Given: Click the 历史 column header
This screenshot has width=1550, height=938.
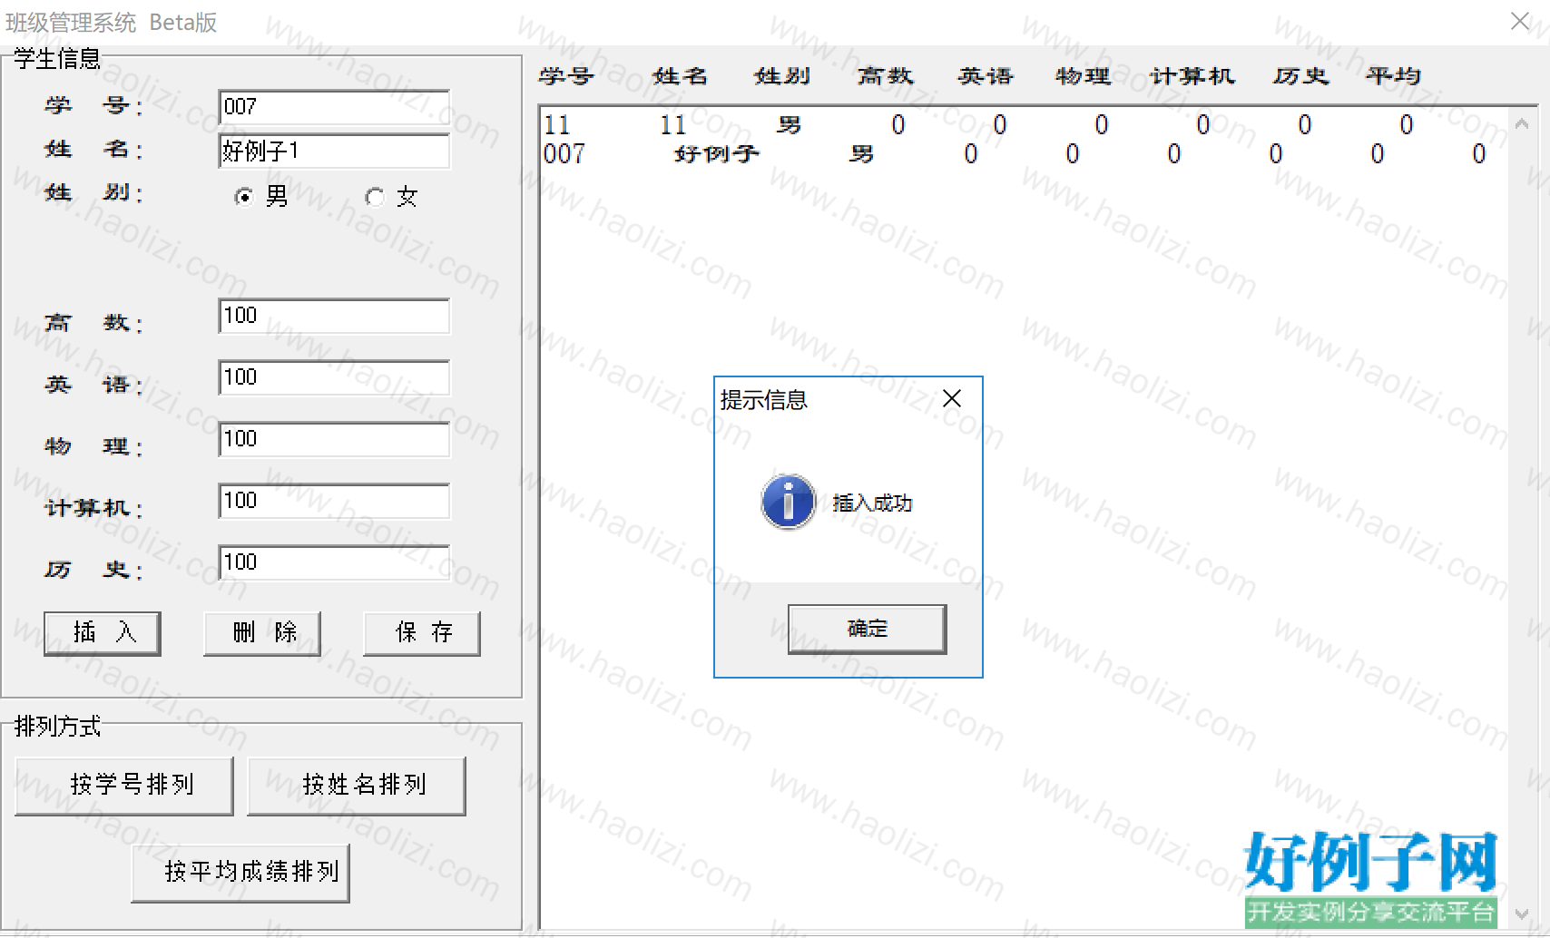Looking at the screenshot, I should (x=1300, y=76).
